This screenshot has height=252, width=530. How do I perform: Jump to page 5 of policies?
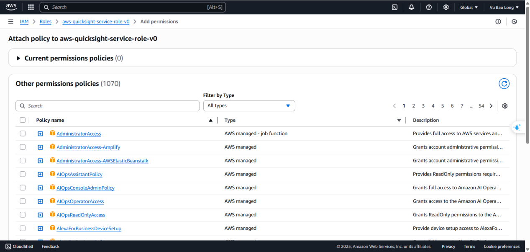(x=443, y=106)
